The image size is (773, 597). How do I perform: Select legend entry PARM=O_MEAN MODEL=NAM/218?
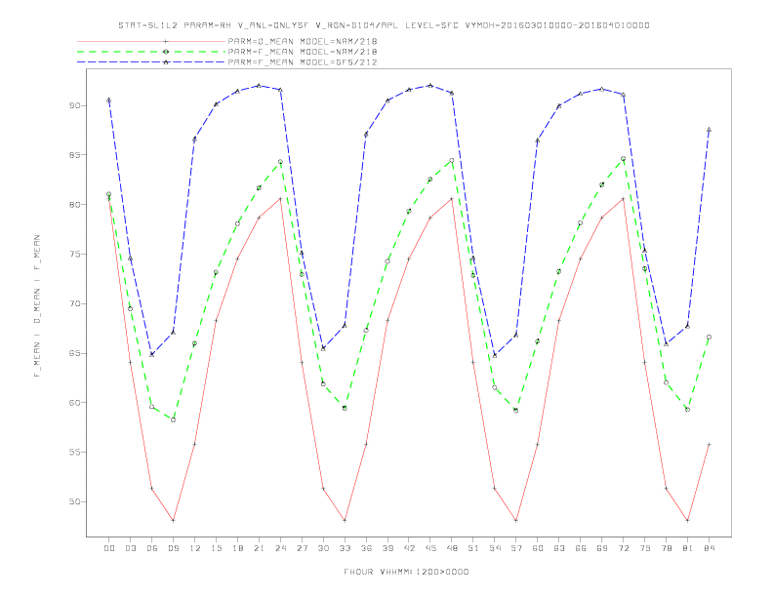pos(303,41)
